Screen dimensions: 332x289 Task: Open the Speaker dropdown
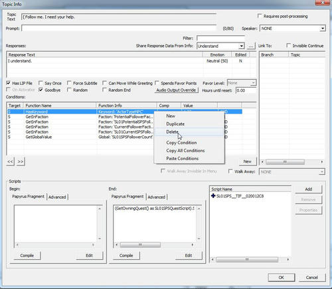[x=323, y=29]
